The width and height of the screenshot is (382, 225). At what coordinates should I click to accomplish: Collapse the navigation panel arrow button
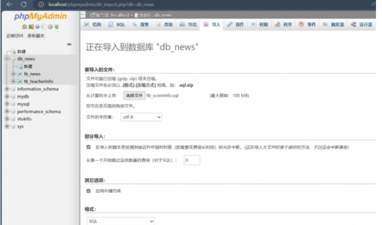tap(83, 15)
